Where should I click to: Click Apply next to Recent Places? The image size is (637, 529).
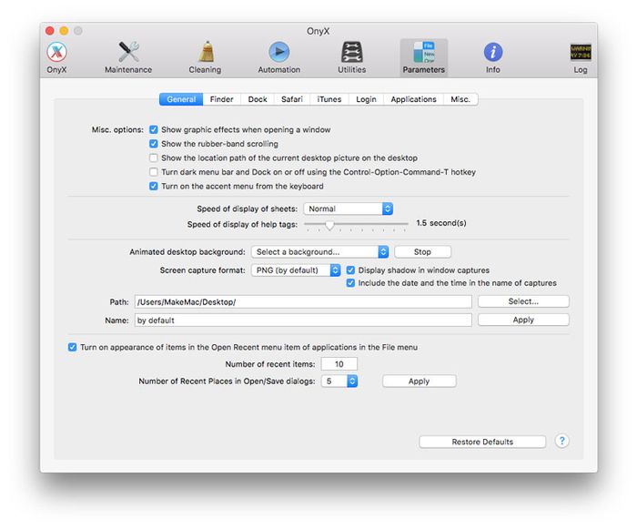pos(420,381)
